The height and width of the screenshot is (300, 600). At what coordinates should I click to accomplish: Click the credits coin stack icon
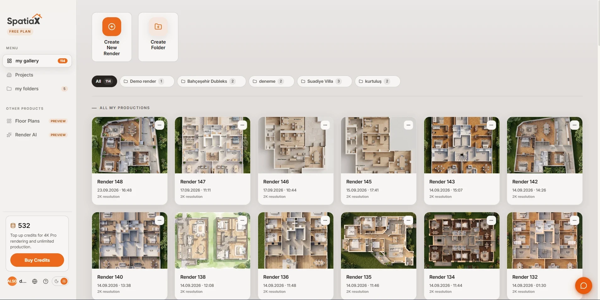tap(13, 226)
